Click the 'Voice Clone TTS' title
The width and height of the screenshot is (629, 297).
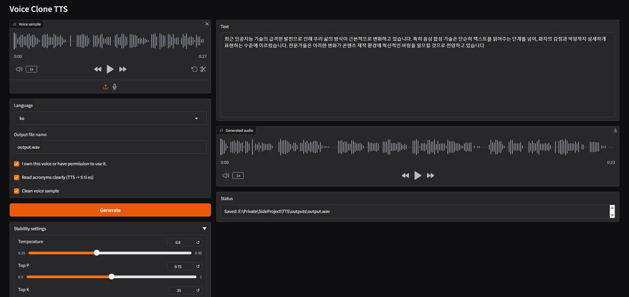[39, 9]
